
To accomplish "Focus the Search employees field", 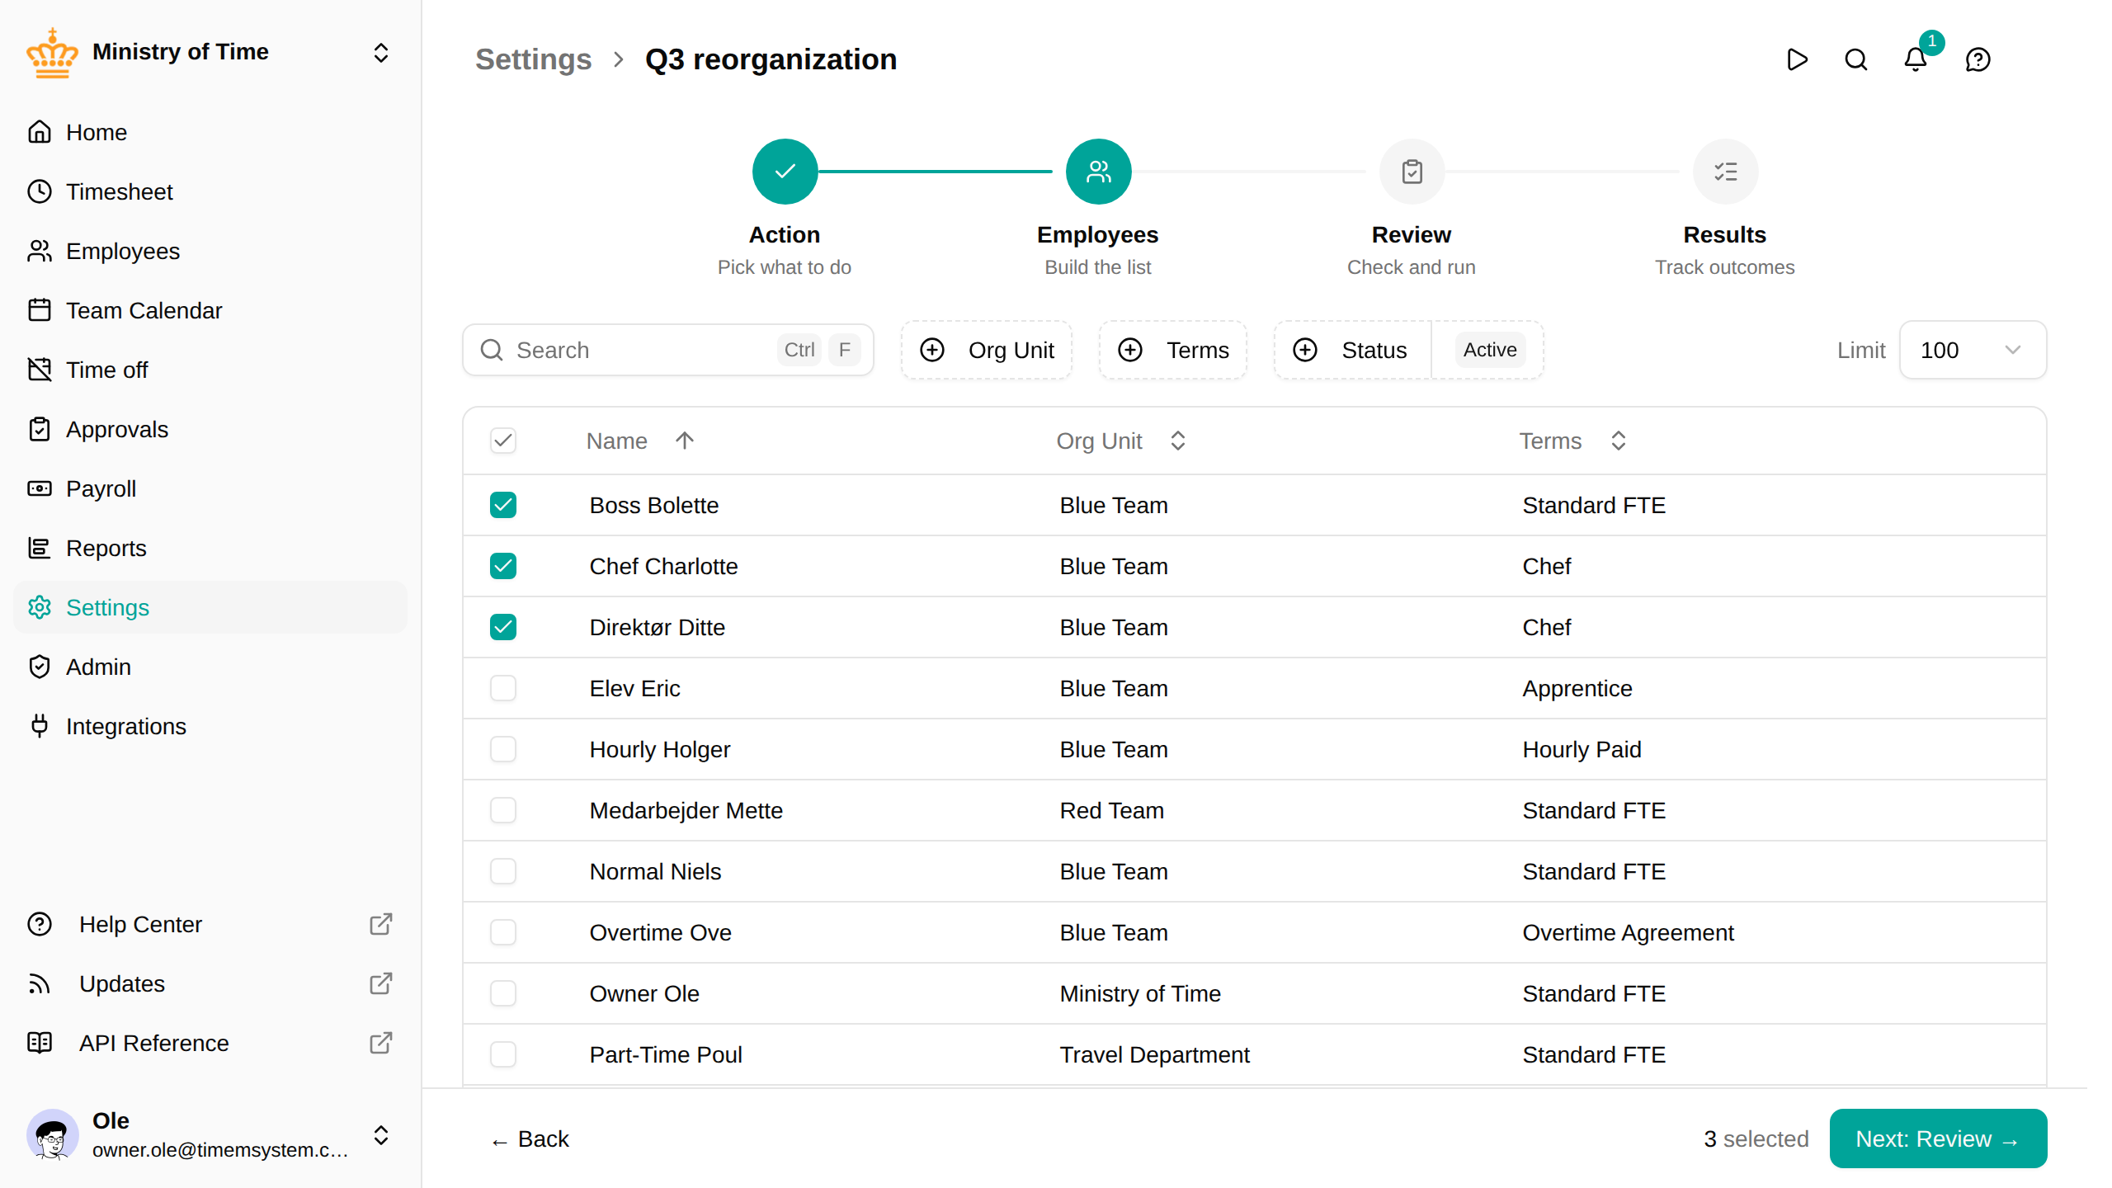I will pos(668,350).
